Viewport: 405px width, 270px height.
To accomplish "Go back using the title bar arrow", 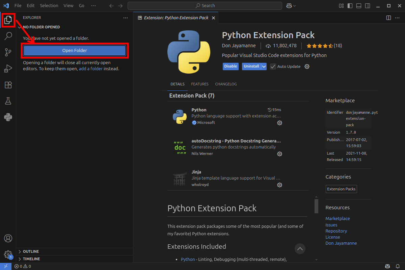I will tap(112, 6).
